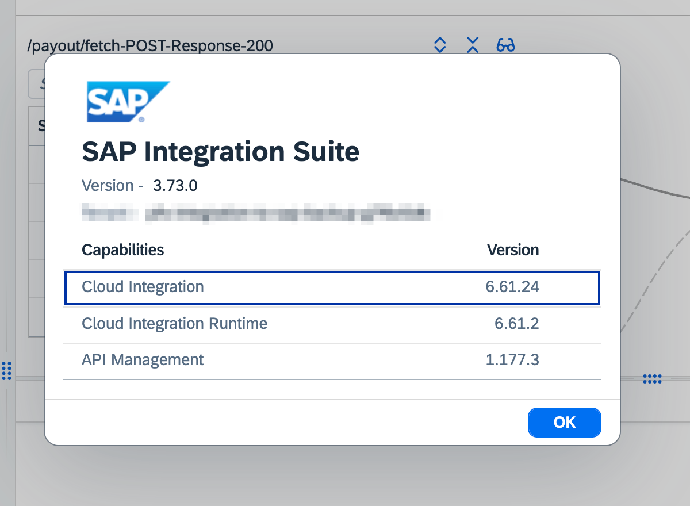Click version 1.177.3 of API Management
Screen dimensions: 690x506
click(x=512, y=361)
